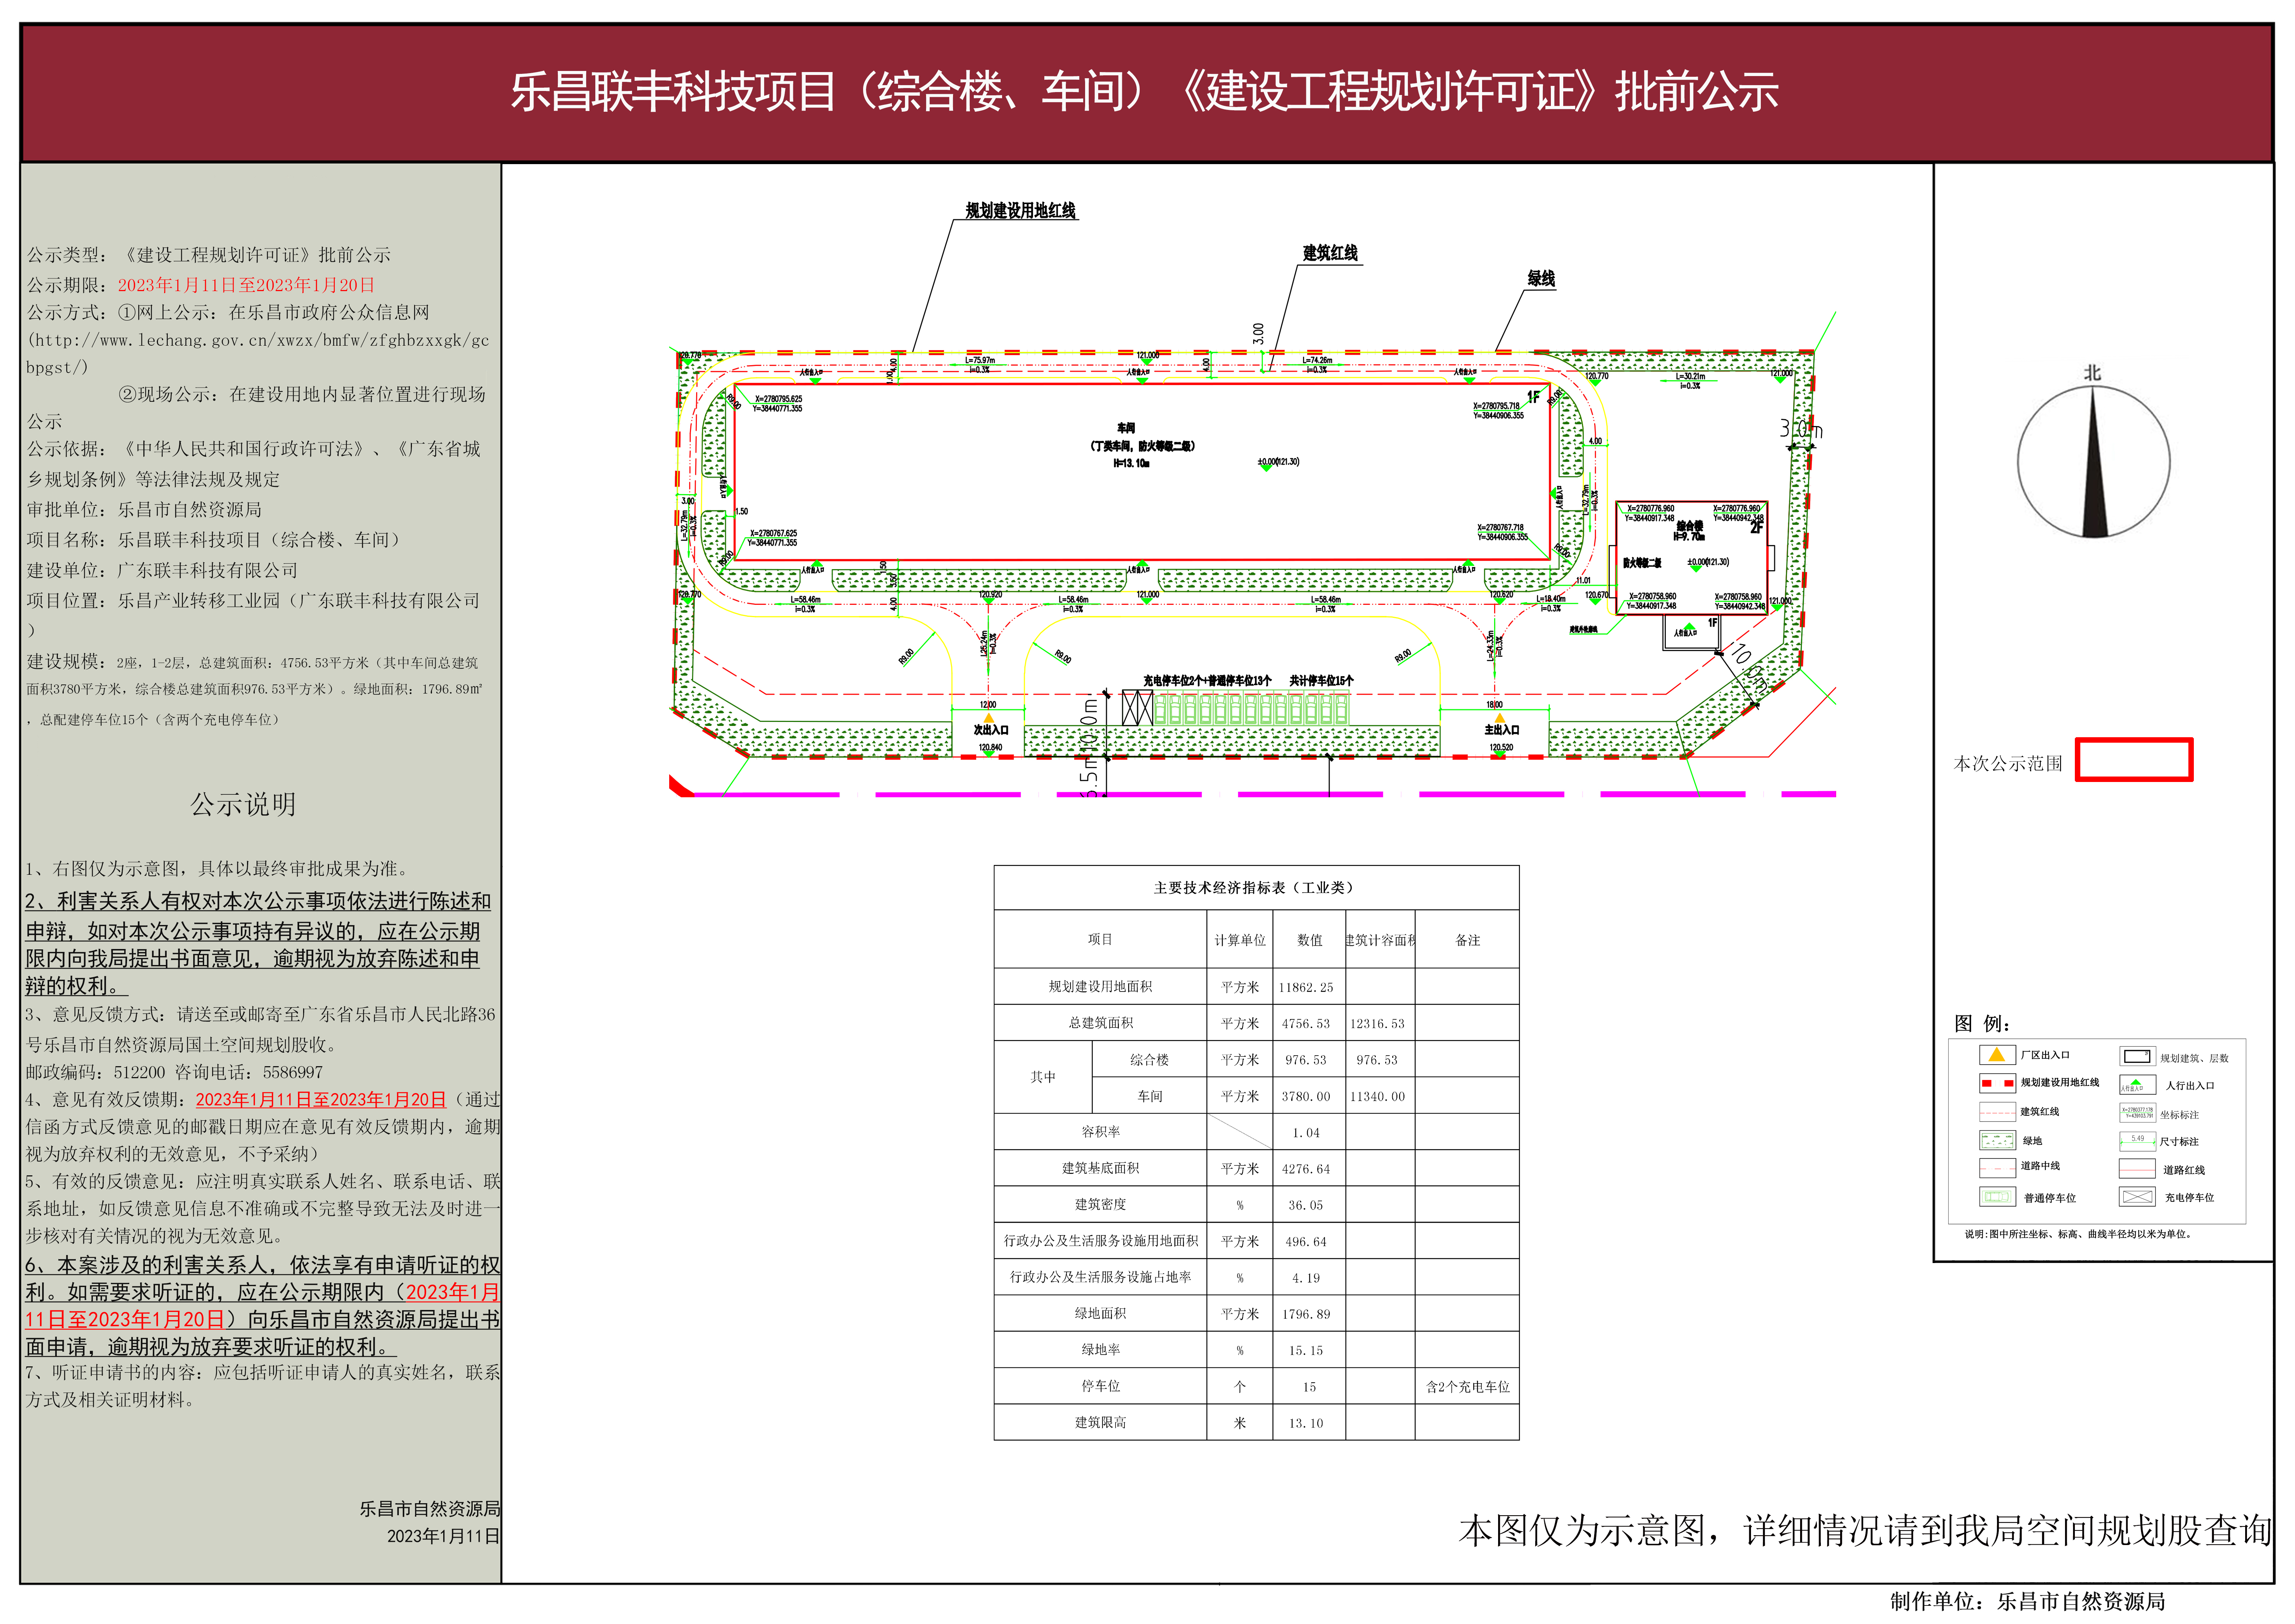Click the 4276.64 建筑基底面积 value

point(1306,1169)
